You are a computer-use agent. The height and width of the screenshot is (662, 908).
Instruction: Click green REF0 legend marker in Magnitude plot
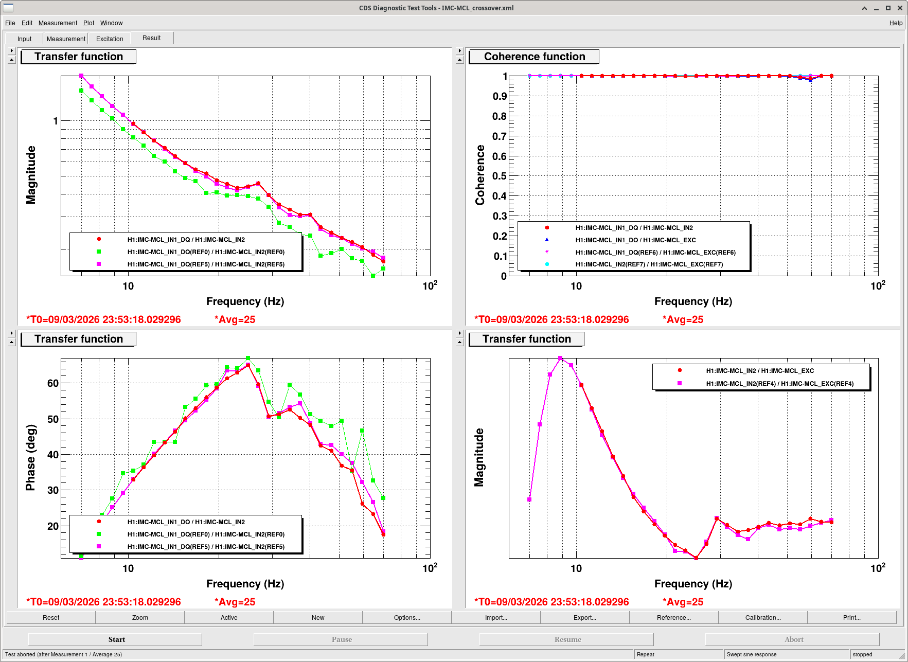pos(99,252)
